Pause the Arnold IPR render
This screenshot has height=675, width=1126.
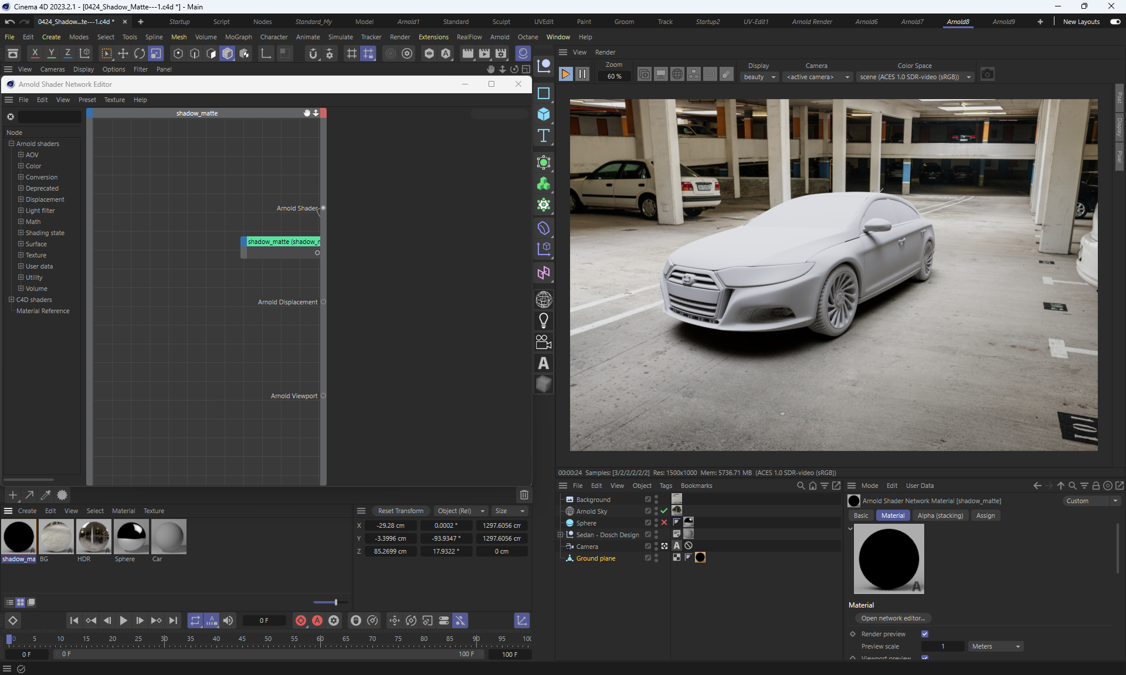pyautogui.click(x=582, y=74)
